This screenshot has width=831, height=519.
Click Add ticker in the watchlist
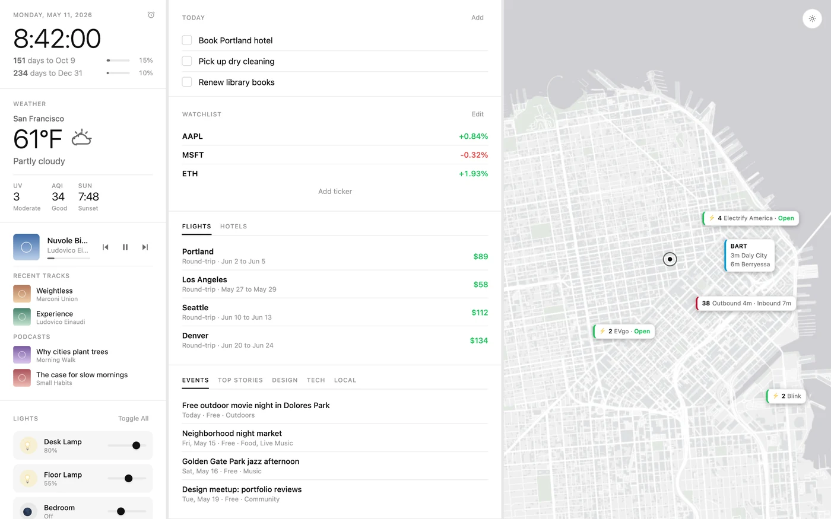pos(335,192)
